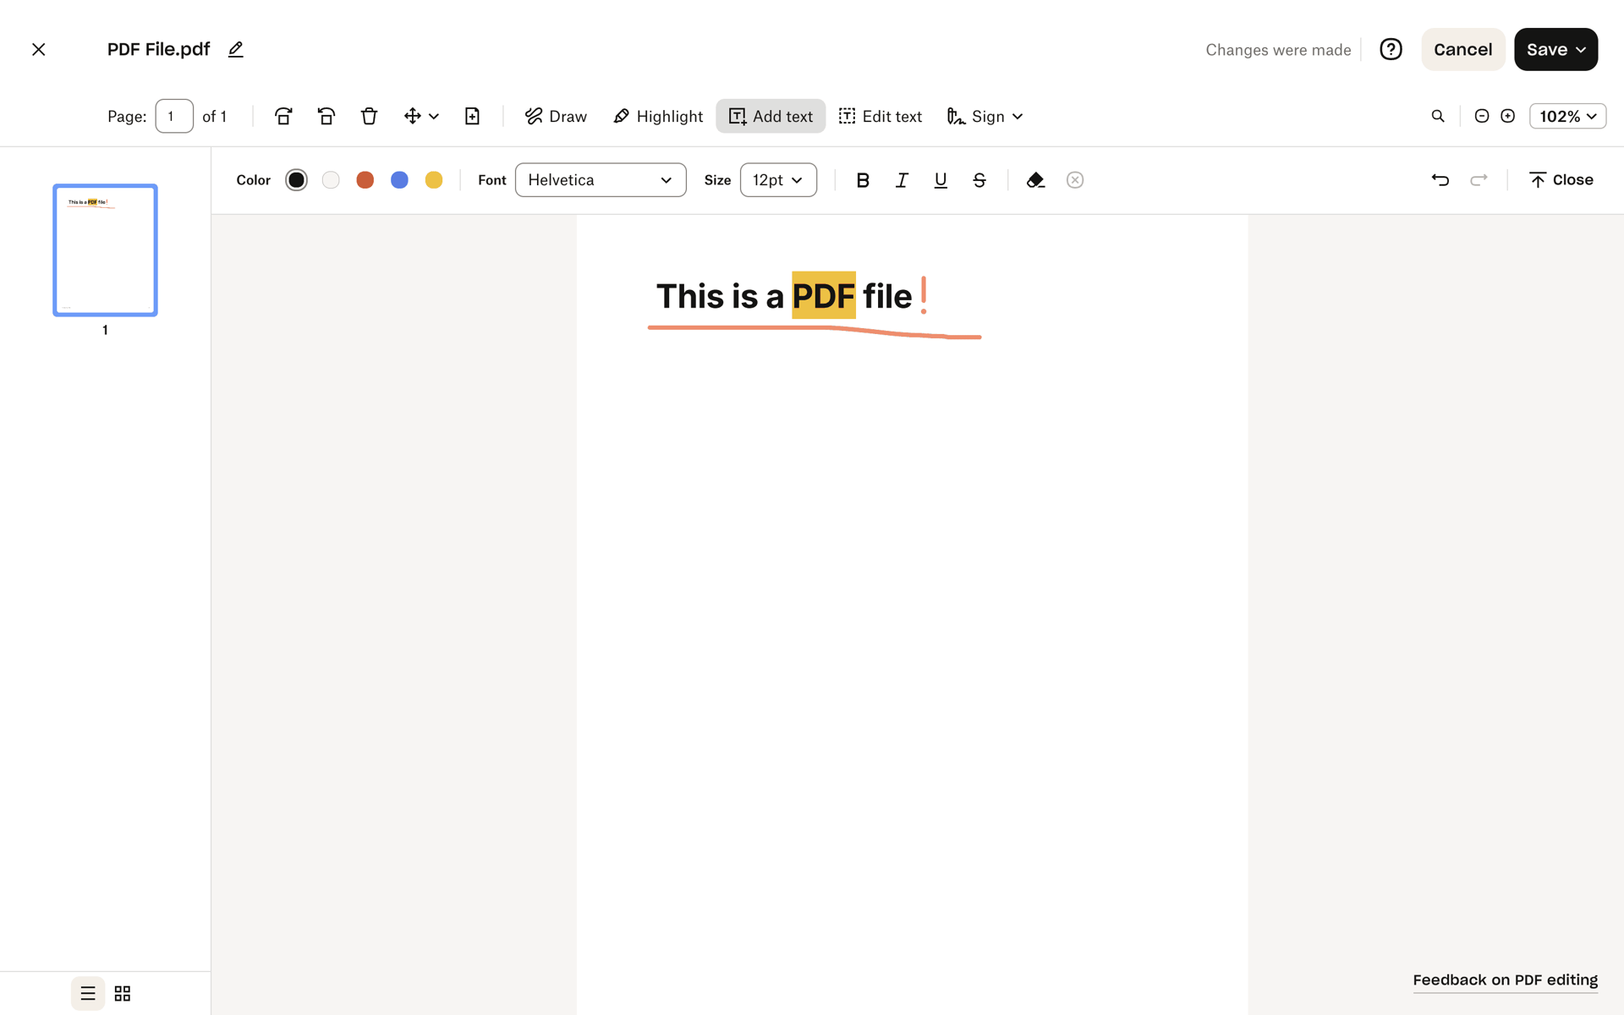1624x1015 pixels.
Task: Select the page 1 thumbnail
Action: pos(105,250)
